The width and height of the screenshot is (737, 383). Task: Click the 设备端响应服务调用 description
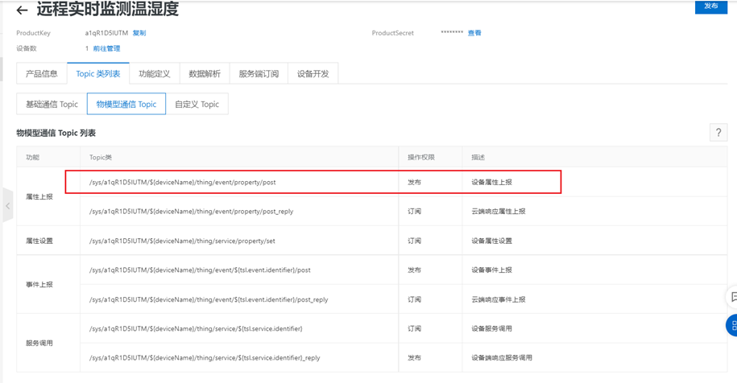click(502, 357)
